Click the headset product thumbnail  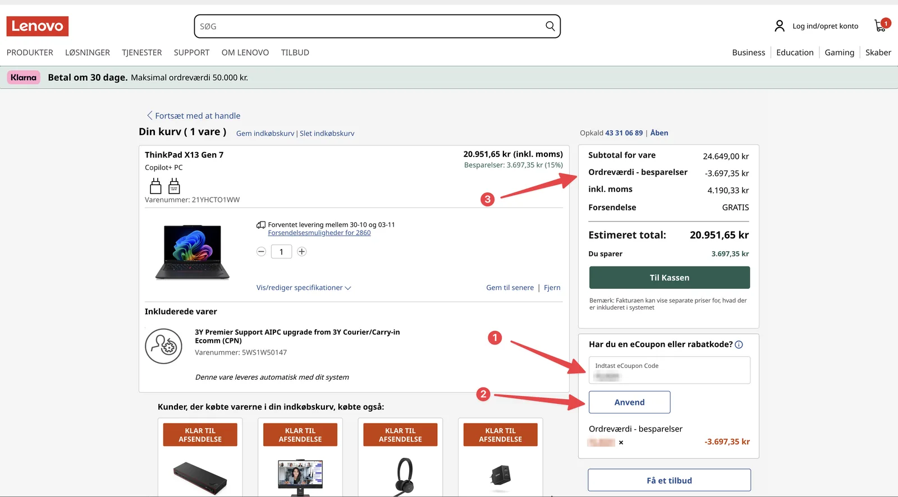coord(404,477)
